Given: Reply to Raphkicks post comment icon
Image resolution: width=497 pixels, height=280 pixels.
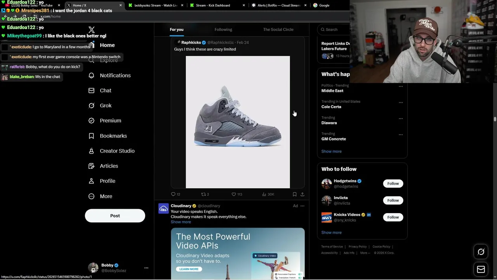Looking at the screenshot, I should tap(173, 194).
